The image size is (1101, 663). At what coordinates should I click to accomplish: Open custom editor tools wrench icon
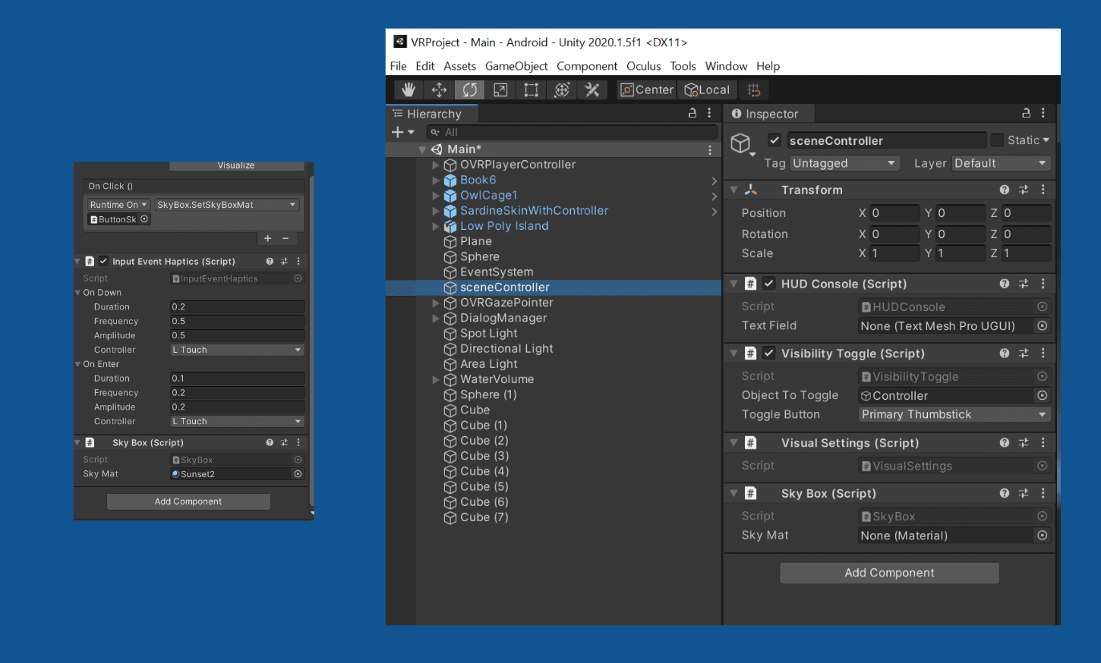592,90
